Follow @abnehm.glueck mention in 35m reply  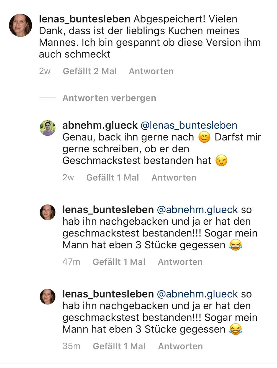coord(197,294)
